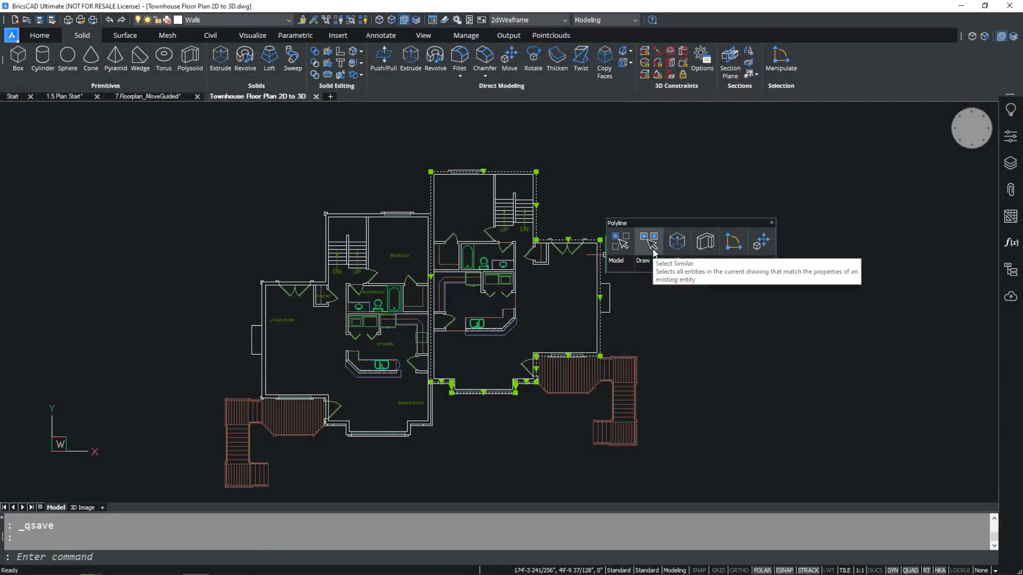This screenshot has width=1023, height=575.
Task: Toggle POLAR tracking in status bar
Action: click(762, 570)
